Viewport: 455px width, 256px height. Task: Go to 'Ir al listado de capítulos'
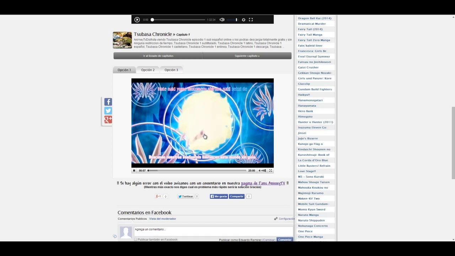158,56
